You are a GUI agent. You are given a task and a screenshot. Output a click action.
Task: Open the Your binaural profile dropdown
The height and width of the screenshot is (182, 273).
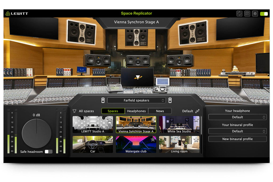[x=238, y=131]
